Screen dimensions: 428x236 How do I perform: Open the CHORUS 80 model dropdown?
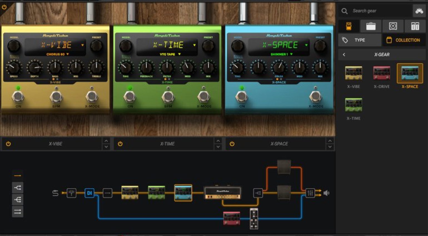coord(58,54)
